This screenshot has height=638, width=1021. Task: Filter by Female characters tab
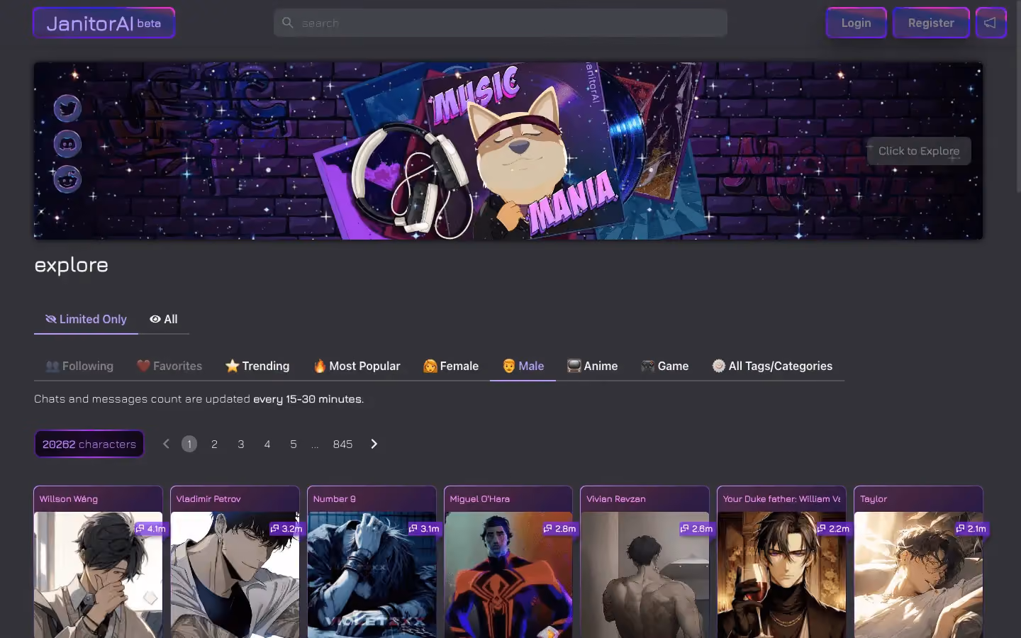tap(451, 366)
